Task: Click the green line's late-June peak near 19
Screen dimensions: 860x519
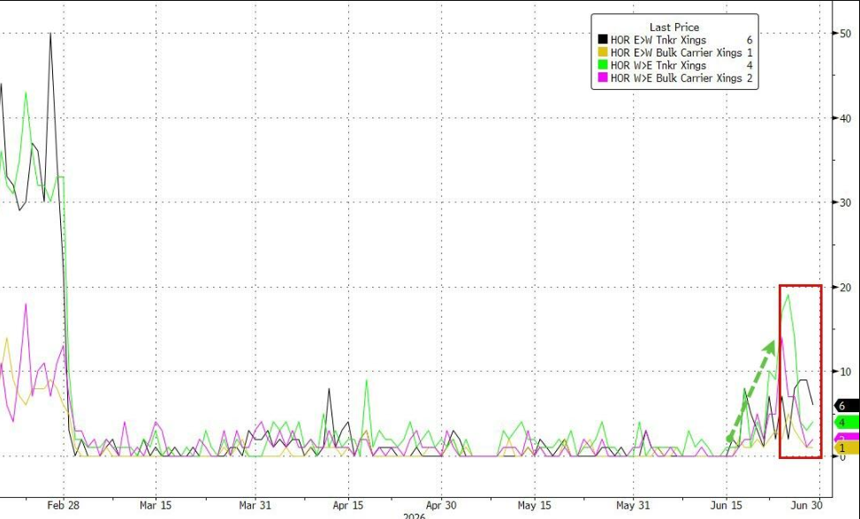Action: [788, 296]
